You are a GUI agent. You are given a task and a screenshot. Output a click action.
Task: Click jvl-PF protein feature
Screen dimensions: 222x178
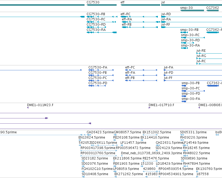tap(193, 81)
